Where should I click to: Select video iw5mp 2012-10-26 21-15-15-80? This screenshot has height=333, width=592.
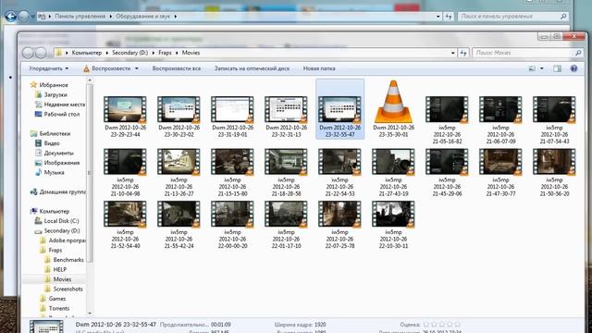[232, 172]
